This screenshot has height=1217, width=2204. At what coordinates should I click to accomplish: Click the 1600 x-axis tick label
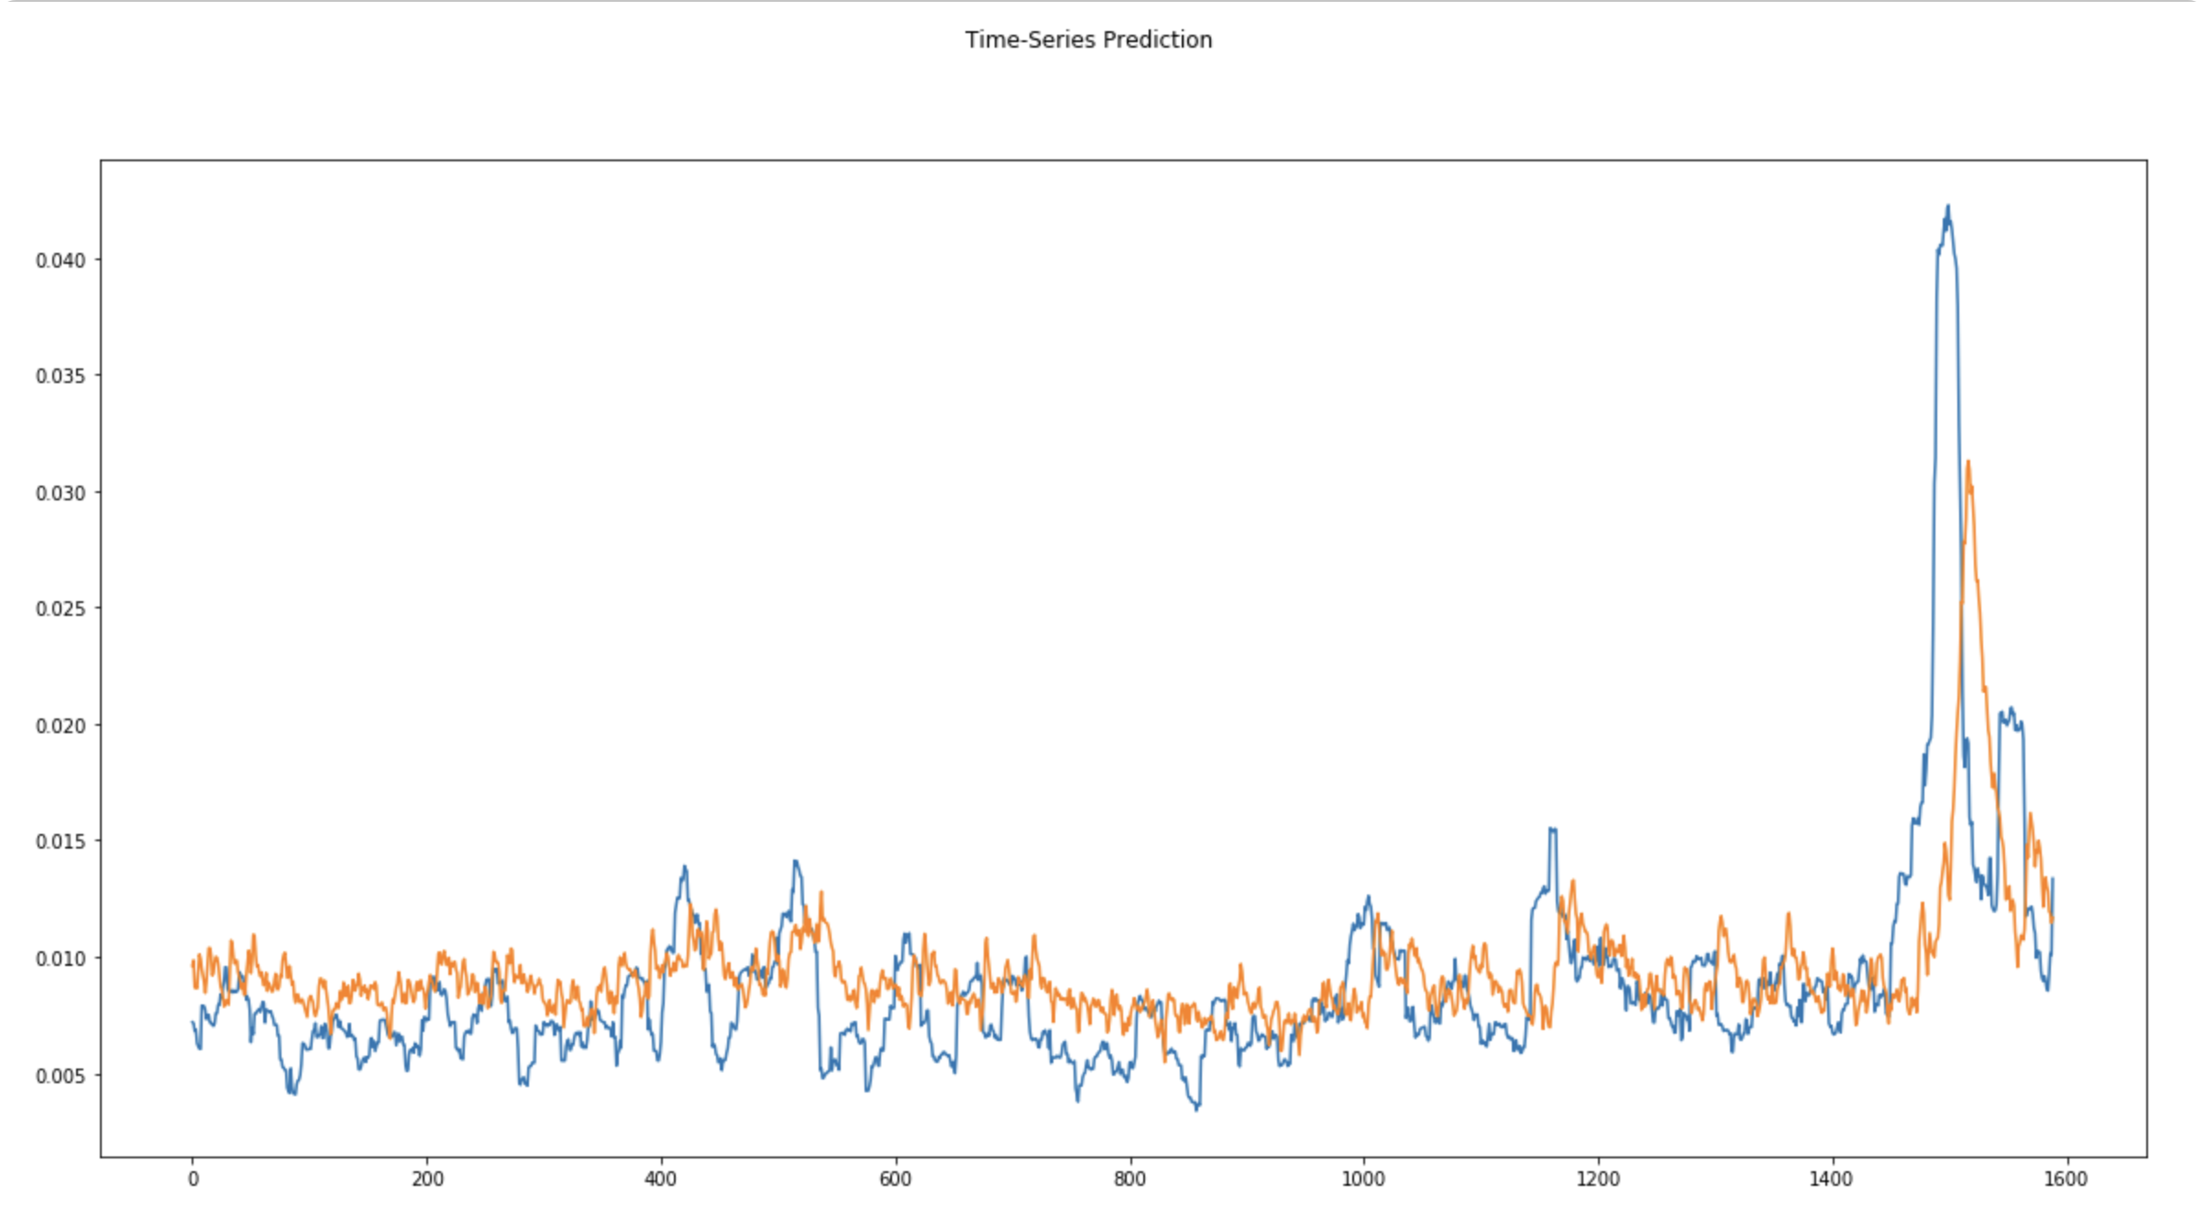click(x=2066, y=1179)
